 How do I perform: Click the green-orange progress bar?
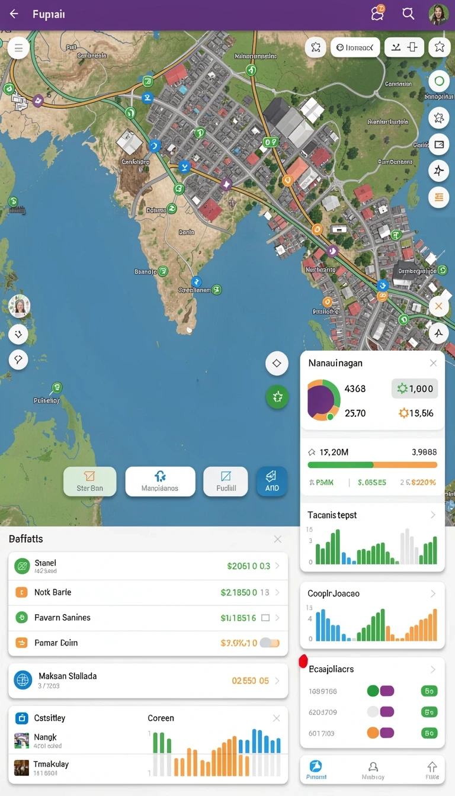click(x=373, y=466)
